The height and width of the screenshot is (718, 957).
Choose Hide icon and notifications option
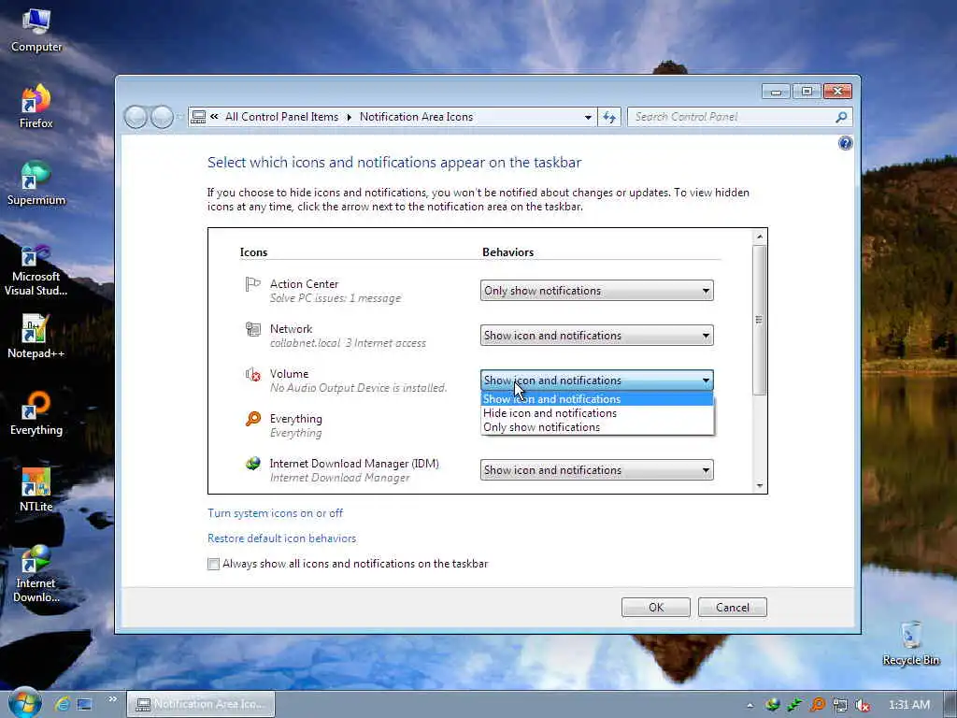(596, 413)
